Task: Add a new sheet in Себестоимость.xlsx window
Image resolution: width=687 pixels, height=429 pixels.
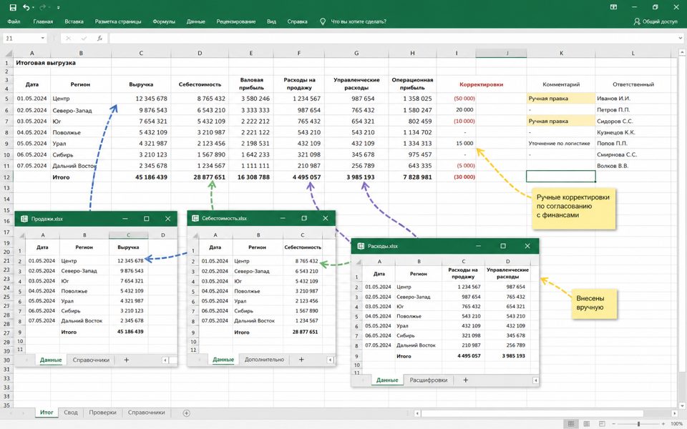Action: coord(301,360)
